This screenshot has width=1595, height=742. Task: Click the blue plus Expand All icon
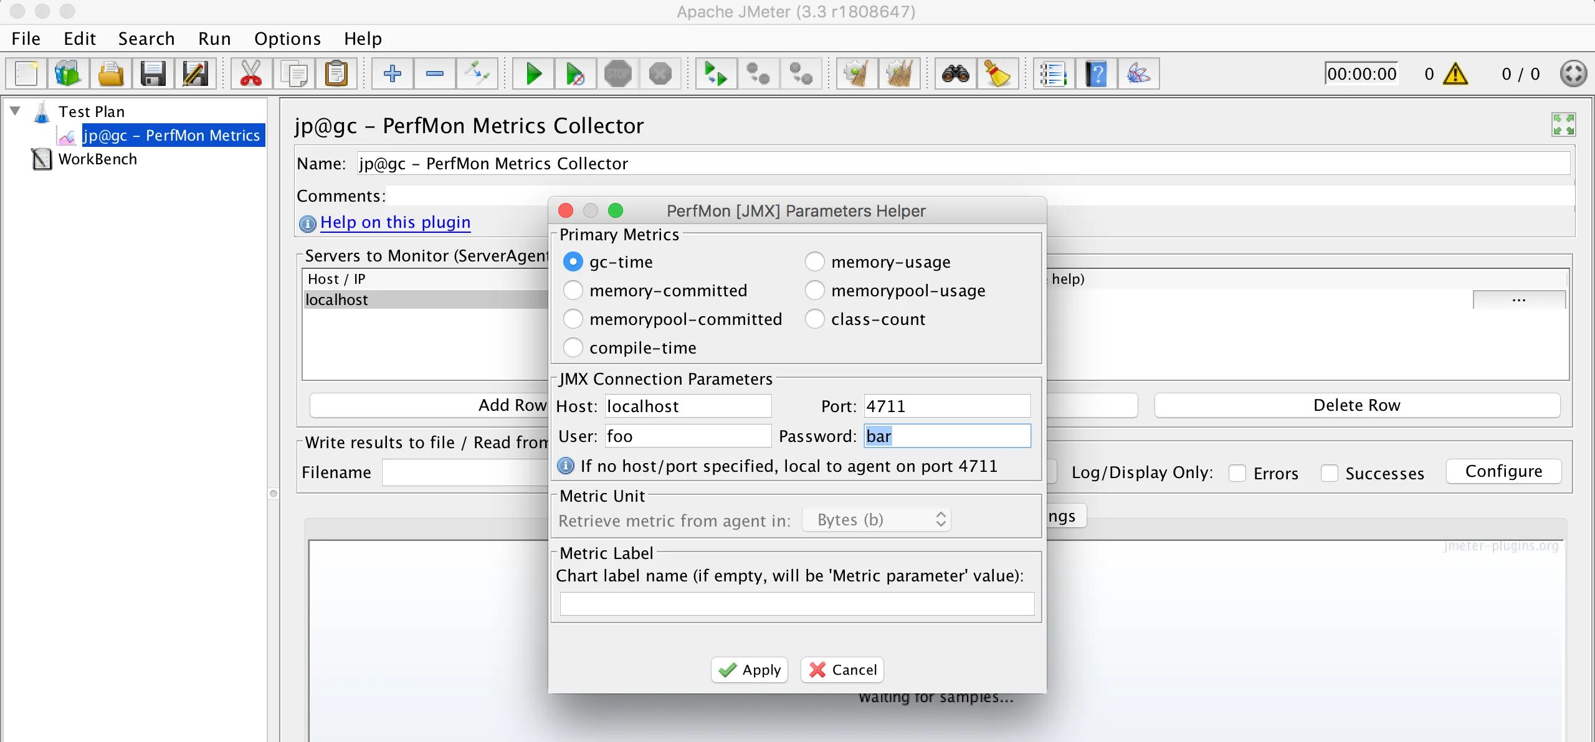393,74
